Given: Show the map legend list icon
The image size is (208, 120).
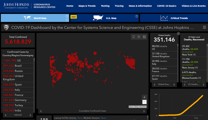Looking at the screenshot, I should (139, 37).
